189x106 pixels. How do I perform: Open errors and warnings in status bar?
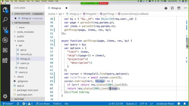[x=27, y=104]
